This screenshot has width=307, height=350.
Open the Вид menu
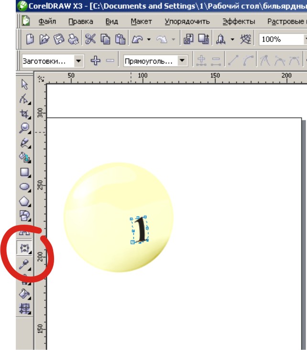click(x=111, y=22)
